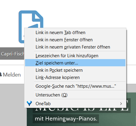Click the bell icon beside Melden
136x126 pixels.
[x=1, y=75]
